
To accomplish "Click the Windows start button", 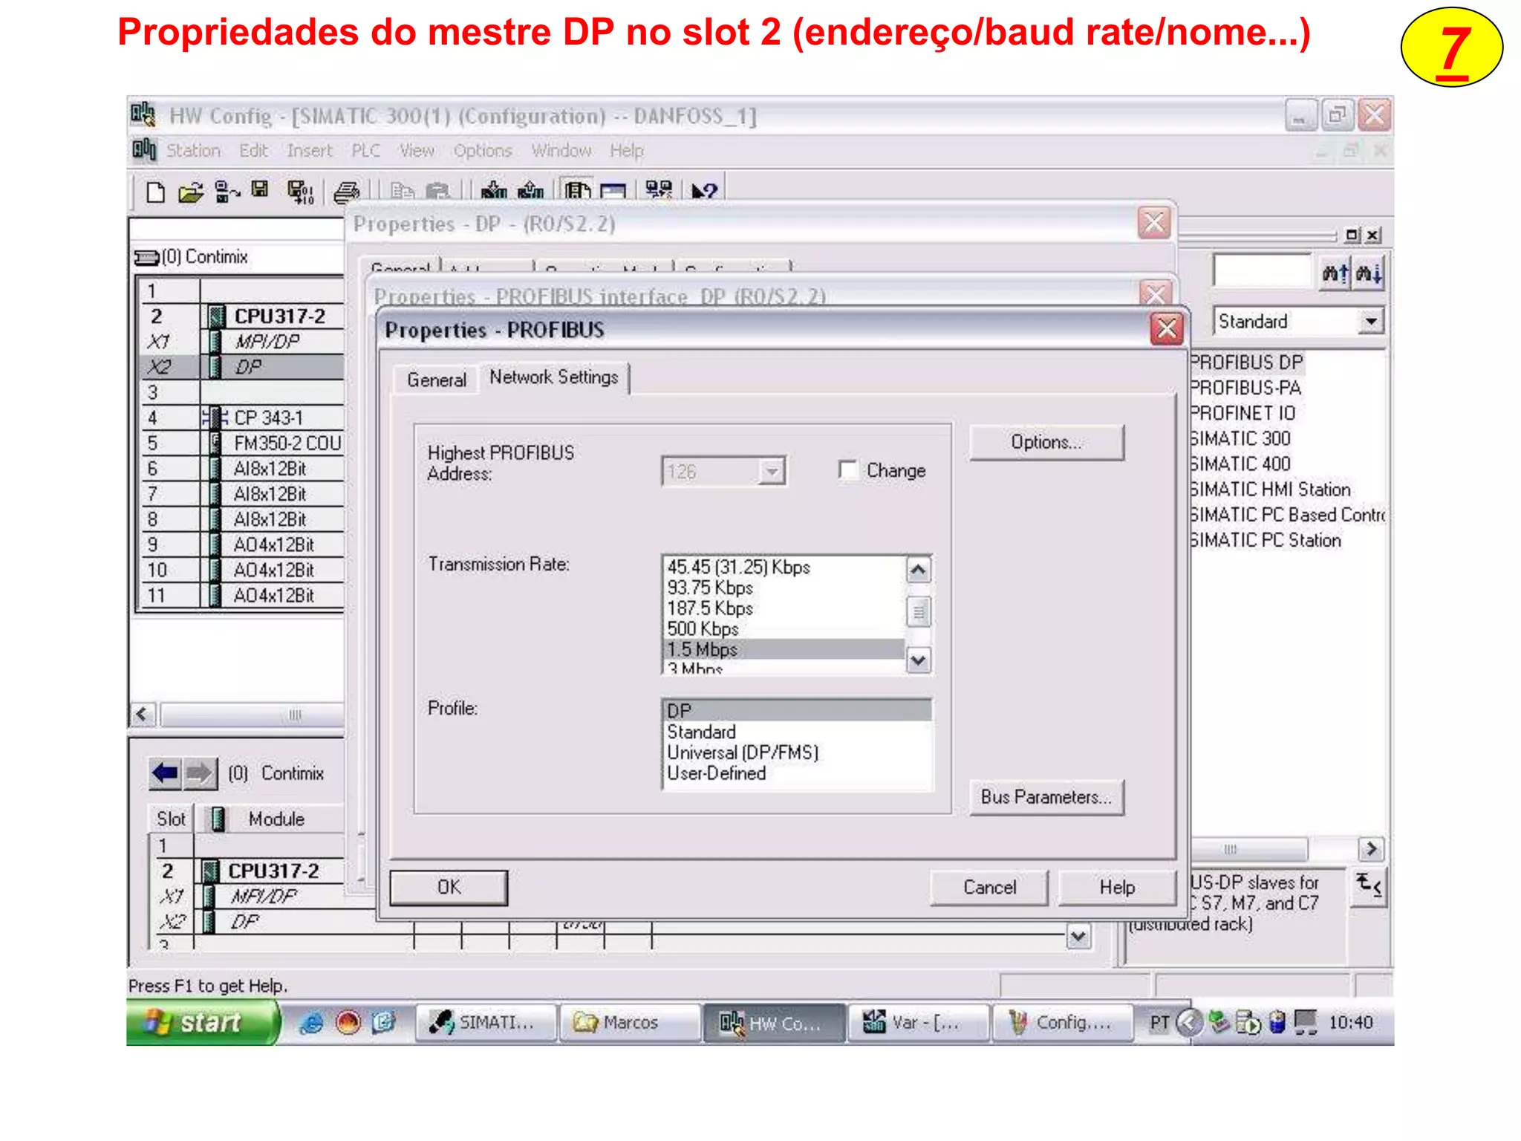I will 203,1023.
